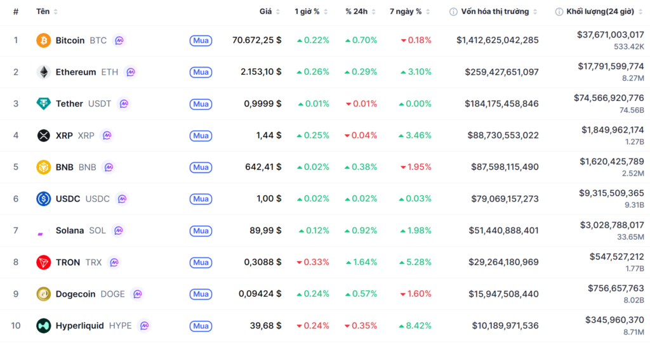Click the Mua button for Solana
This screenshot has height=343, width=650.
[x=201, y=231]
